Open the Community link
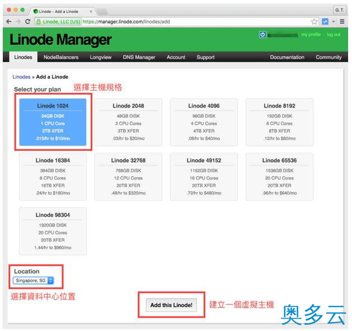Viewport: 352px width, 331px height. click(328, 57)
